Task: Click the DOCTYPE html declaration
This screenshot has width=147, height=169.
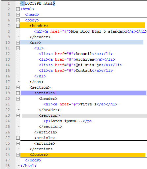Action: click(38, 3)
